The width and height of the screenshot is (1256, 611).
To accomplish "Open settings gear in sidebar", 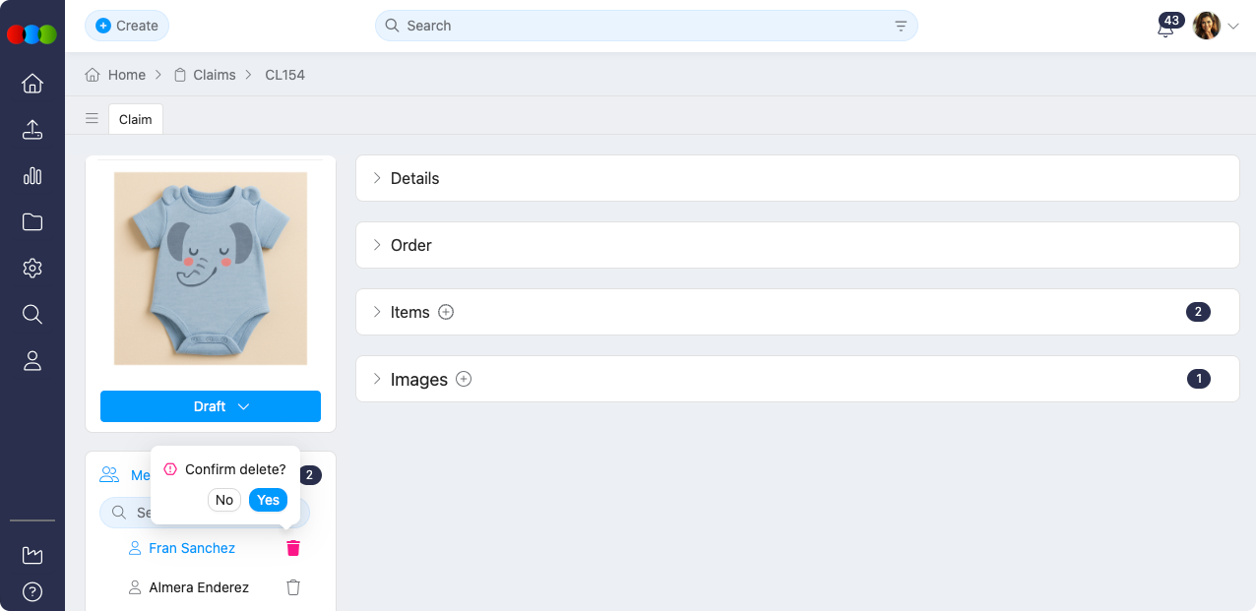I will (x=32, y=268).
